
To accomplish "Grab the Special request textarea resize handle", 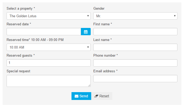I will [89, 85].
